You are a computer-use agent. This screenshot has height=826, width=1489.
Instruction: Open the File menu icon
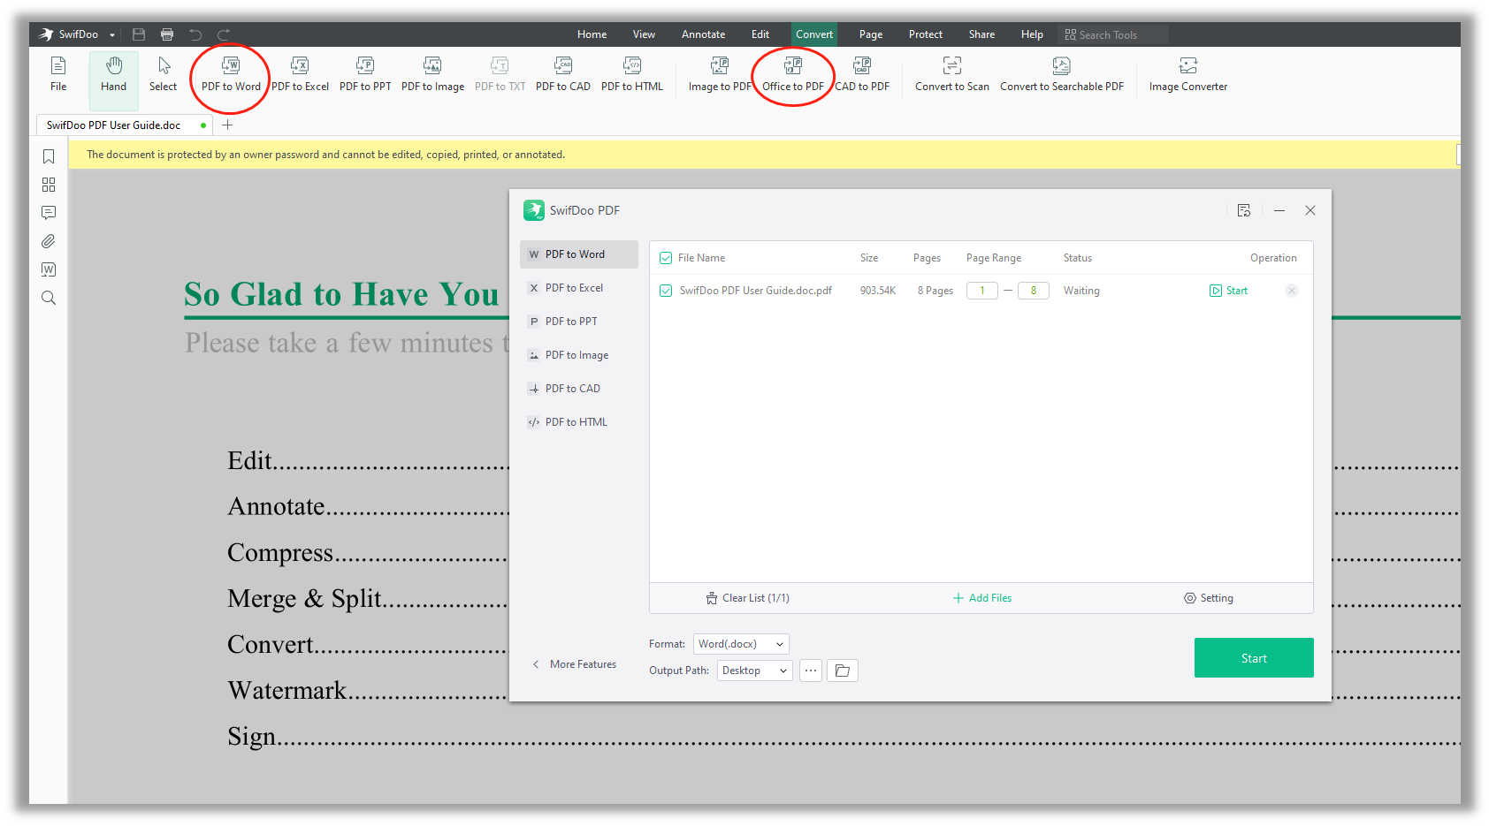pyautogui.click(x=58, y=74)
